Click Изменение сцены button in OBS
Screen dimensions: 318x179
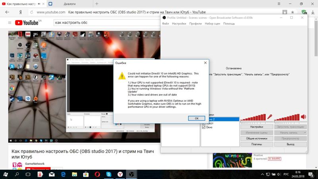pos(256,132)
